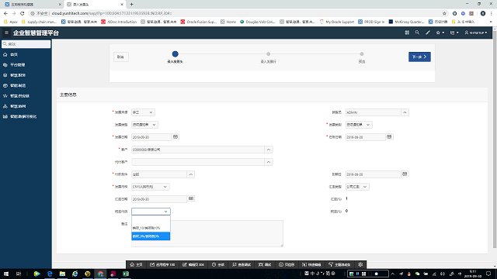Screen dimensions: 497x279
Task: Click the Windows Start button
Action: (x=6, y=274)
